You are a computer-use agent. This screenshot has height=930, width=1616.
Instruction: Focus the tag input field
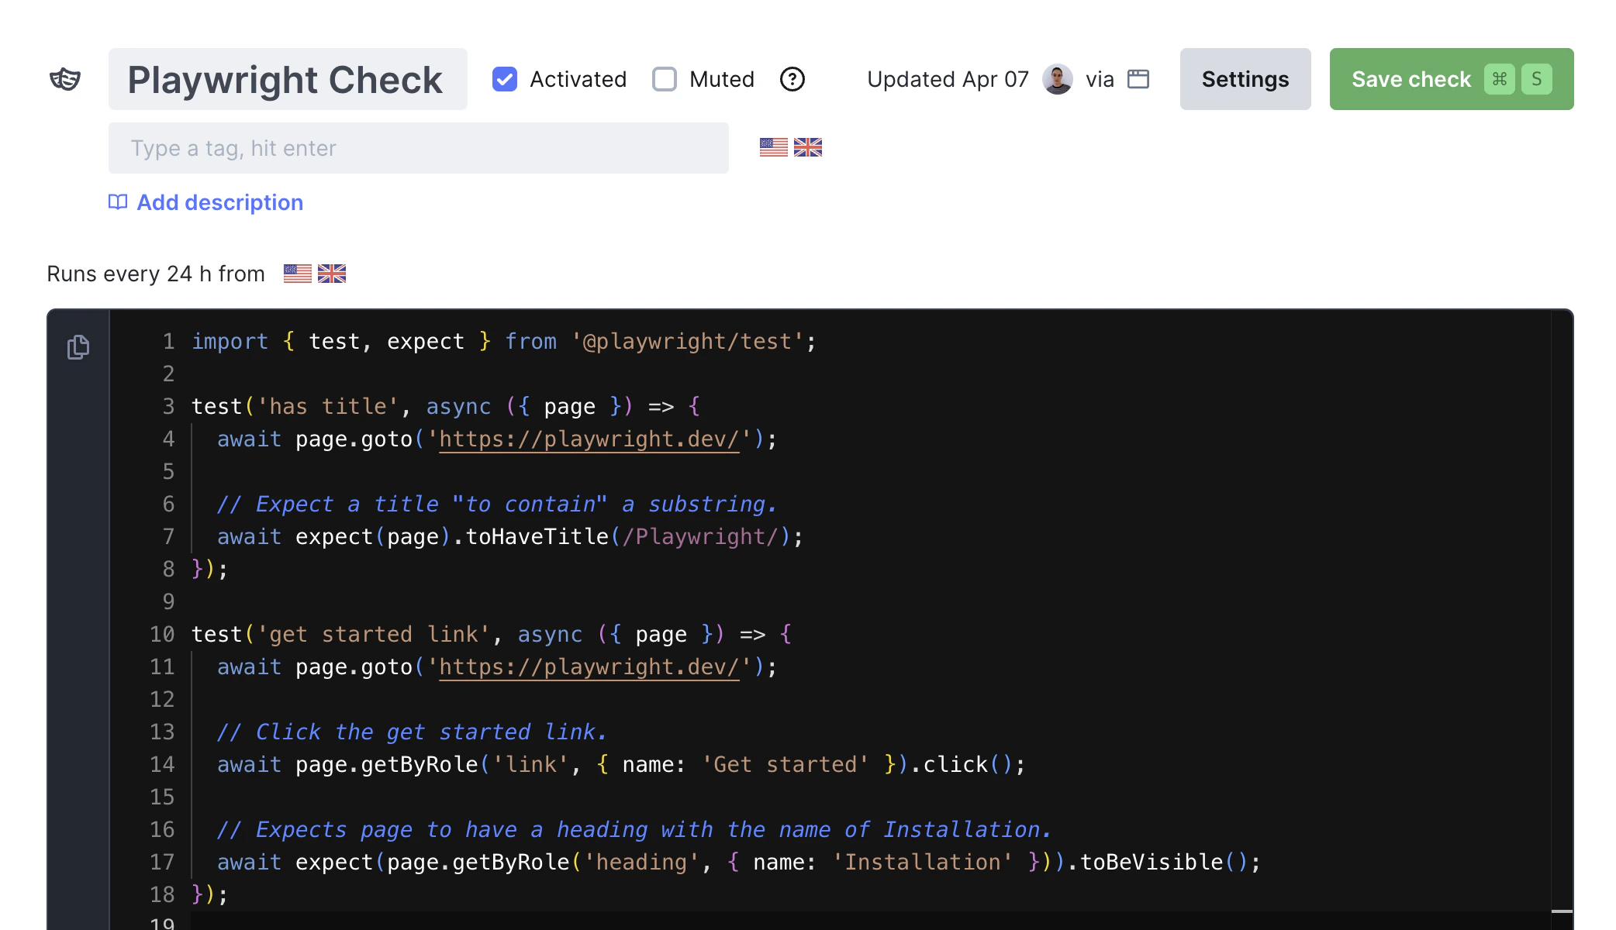[x=418, y=148]
